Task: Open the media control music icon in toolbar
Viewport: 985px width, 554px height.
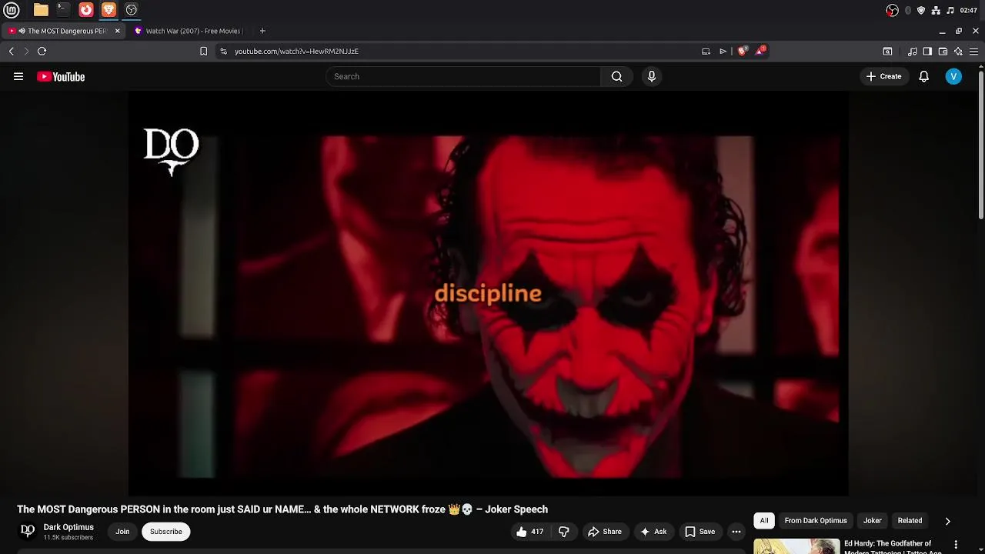Action: (912, 51)
